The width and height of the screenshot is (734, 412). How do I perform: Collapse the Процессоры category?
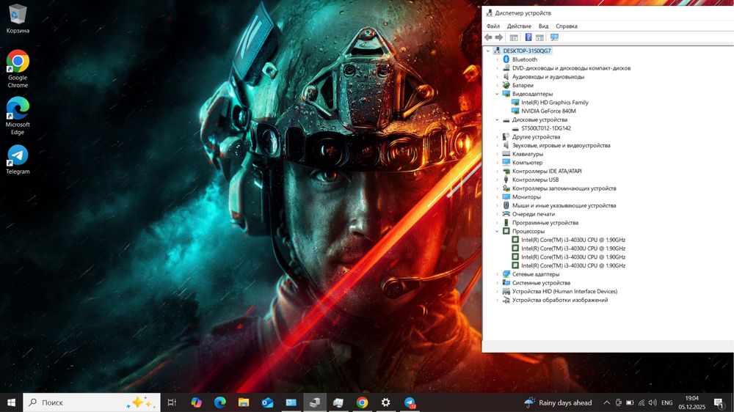(497, 232)
